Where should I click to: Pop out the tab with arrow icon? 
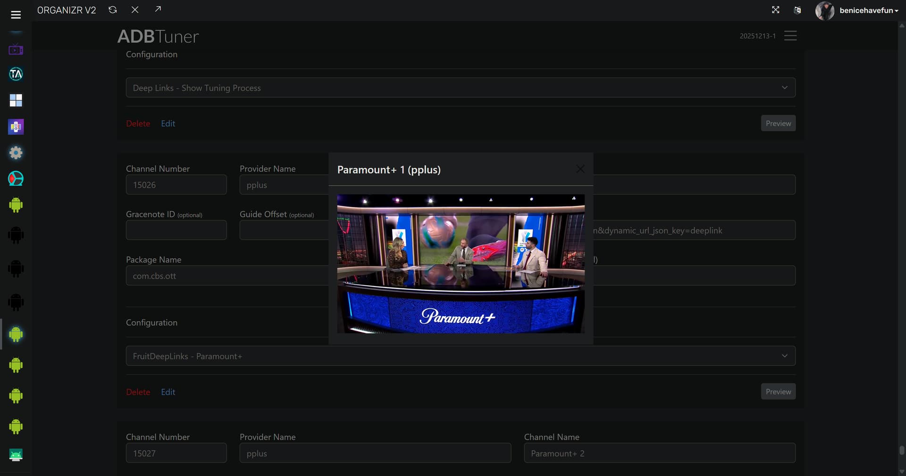(x=158, y=9)
